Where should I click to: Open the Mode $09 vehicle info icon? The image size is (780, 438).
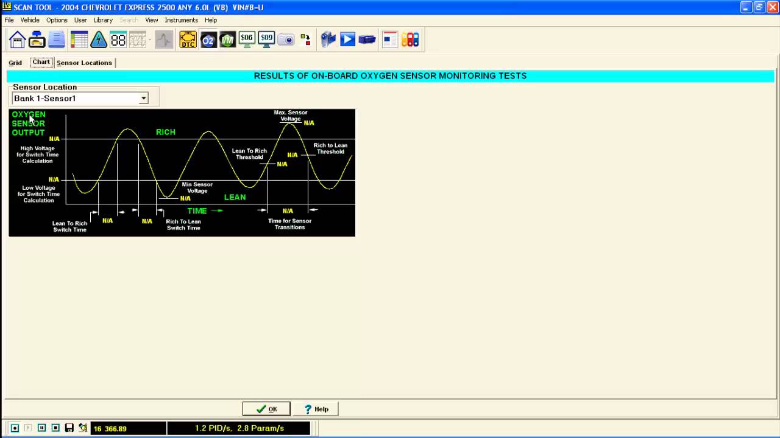pos(266,40)
